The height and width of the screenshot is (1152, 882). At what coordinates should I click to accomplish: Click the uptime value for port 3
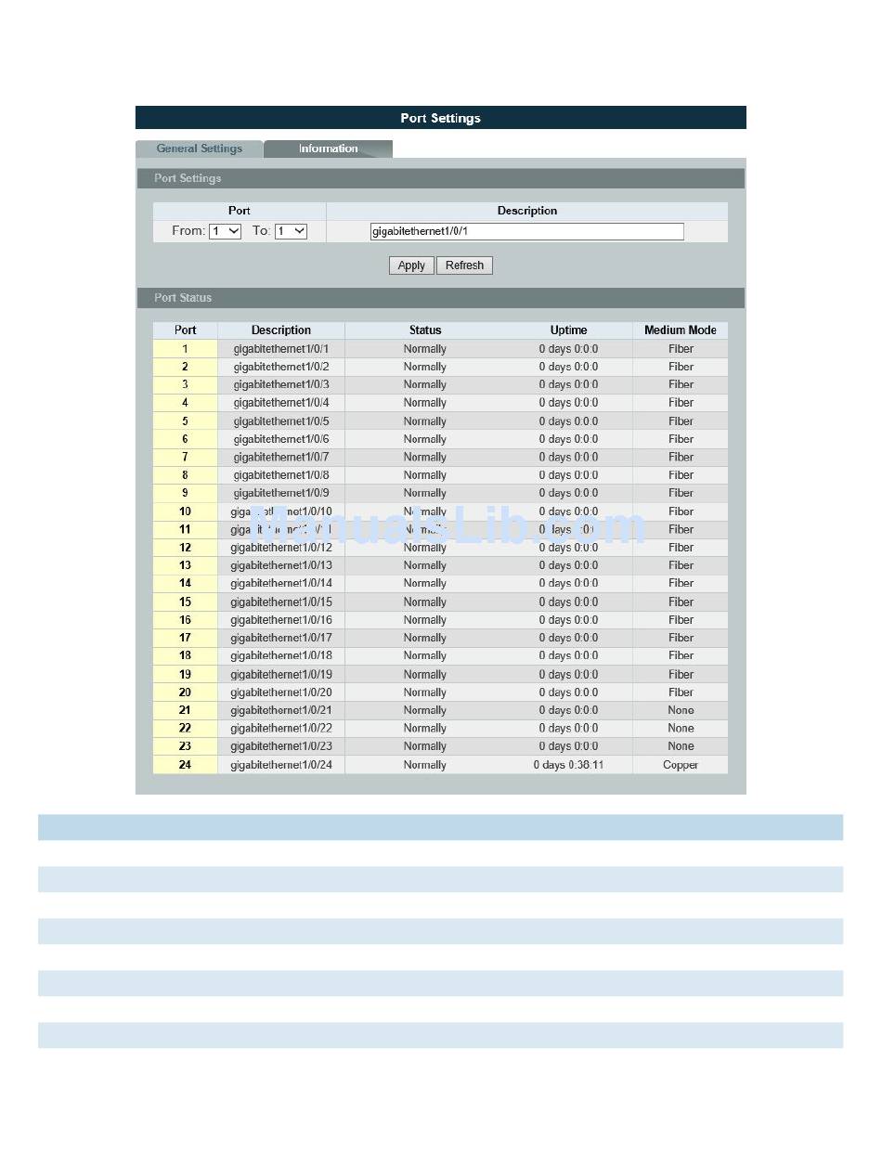(568, 384)
